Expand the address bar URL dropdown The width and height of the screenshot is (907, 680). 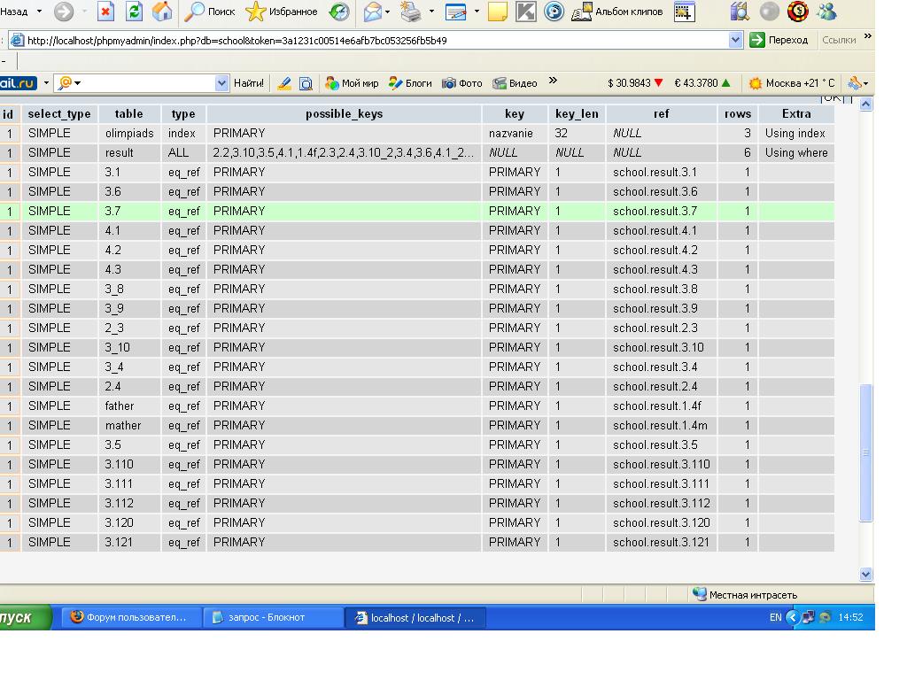pos(735,40)
